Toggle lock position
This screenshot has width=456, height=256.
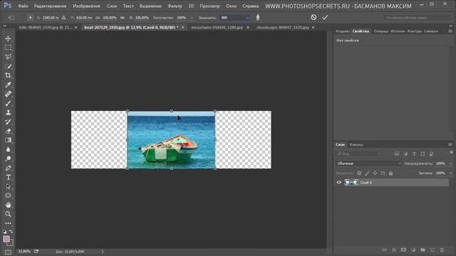pos(375,174)
